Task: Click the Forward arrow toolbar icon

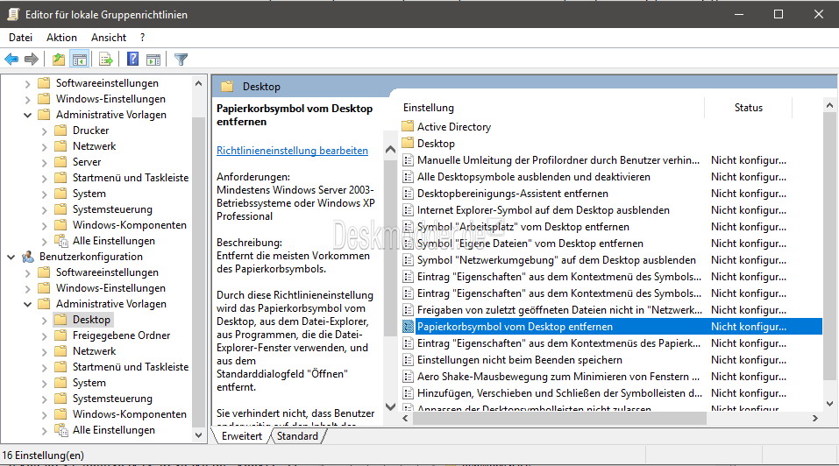Action: [x=32, y=60]
